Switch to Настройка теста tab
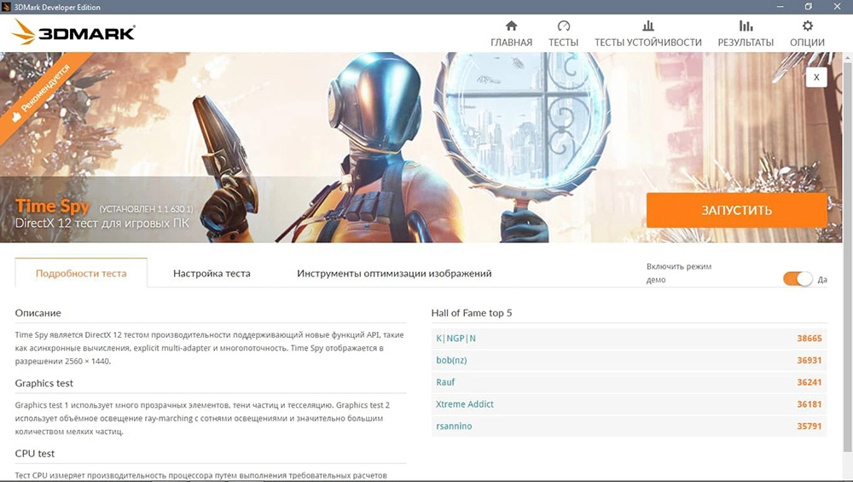Screen dimensions: 853x482 pyautogui.click(x=212, y=274)
